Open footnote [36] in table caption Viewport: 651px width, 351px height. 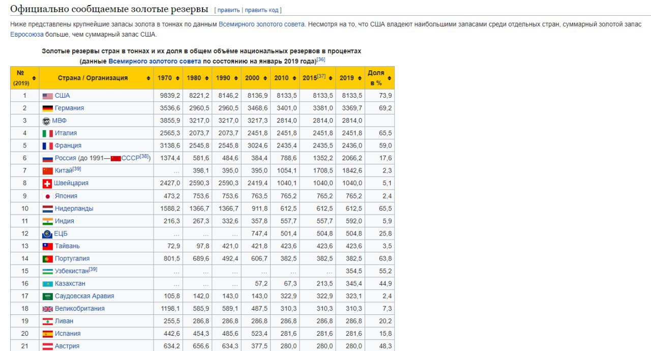click(321, 60)
